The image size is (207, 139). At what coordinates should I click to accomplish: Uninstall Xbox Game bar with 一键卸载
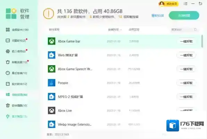(186, 41)
